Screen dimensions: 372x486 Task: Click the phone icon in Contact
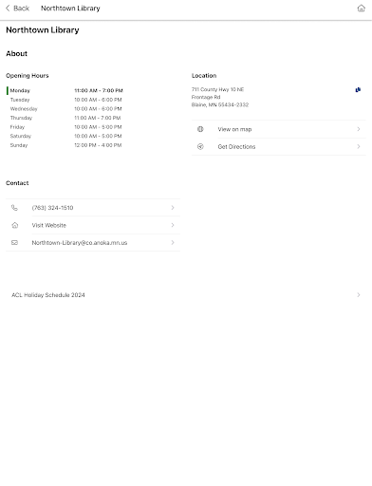click(x=14, y=208)
